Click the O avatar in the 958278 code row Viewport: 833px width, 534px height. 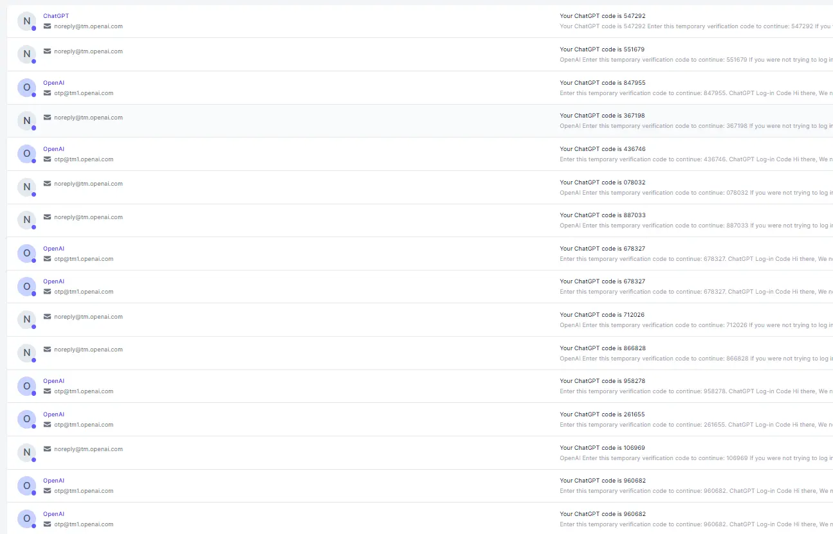tap(26, 386)
